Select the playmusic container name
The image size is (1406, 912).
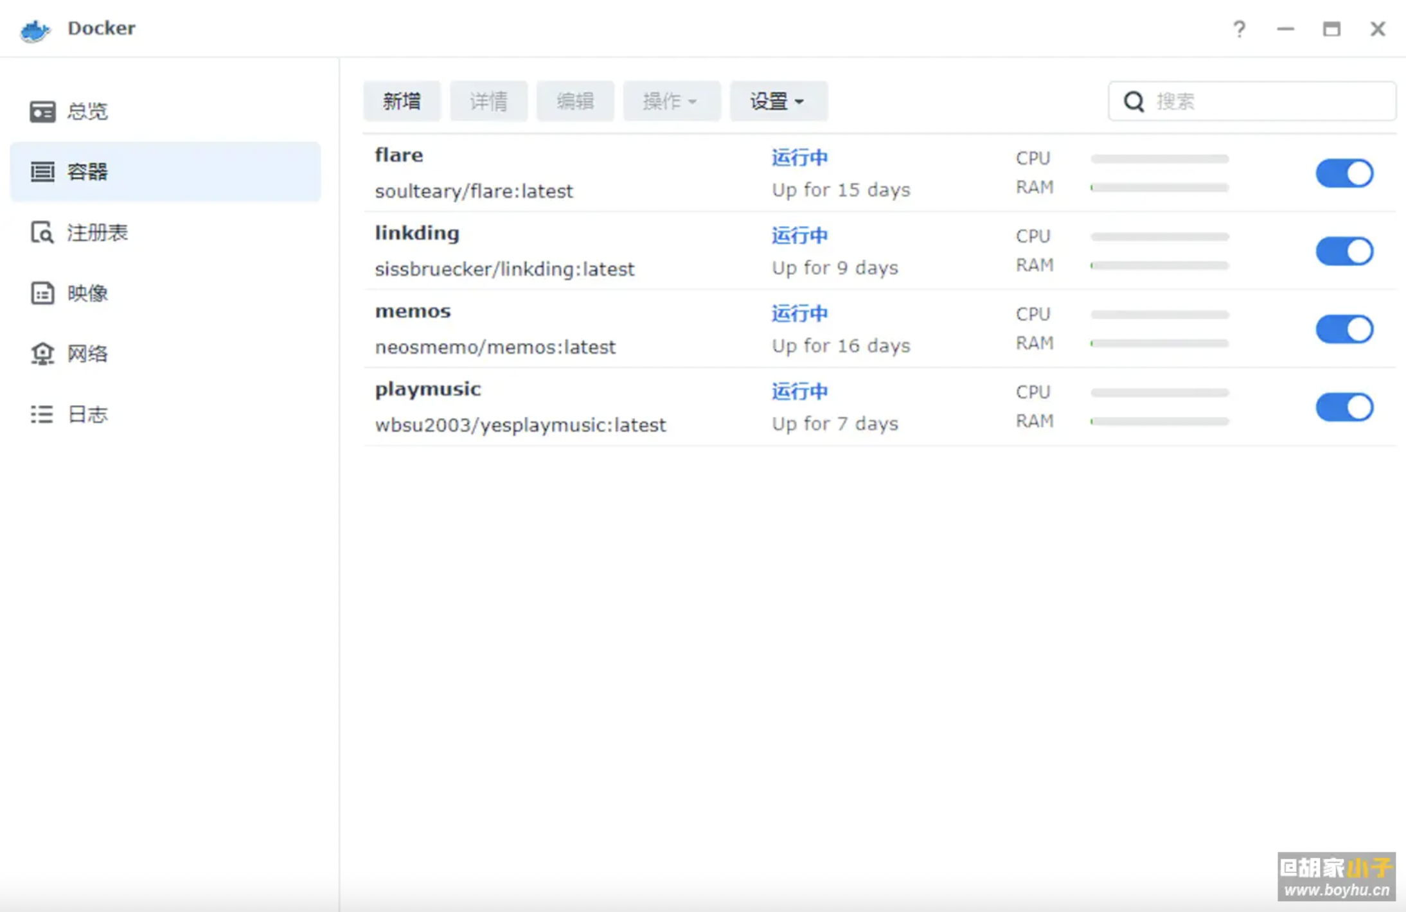pyautogui.click(x=428, y=389)
